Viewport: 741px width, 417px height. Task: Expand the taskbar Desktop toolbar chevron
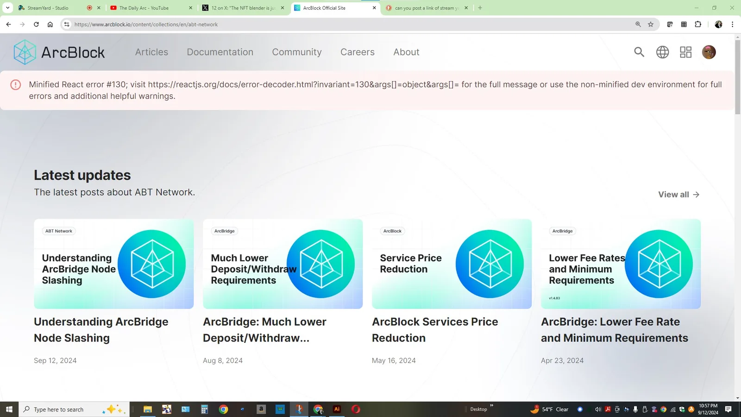click(491, 406)
